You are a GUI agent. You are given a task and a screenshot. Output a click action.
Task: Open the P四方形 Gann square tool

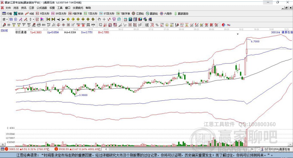pyautogui.click(x=43, y=14)
